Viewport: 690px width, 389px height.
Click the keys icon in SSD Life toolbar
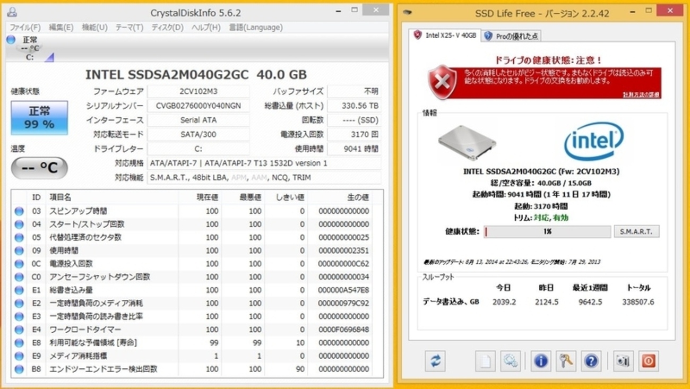(566, 361)
